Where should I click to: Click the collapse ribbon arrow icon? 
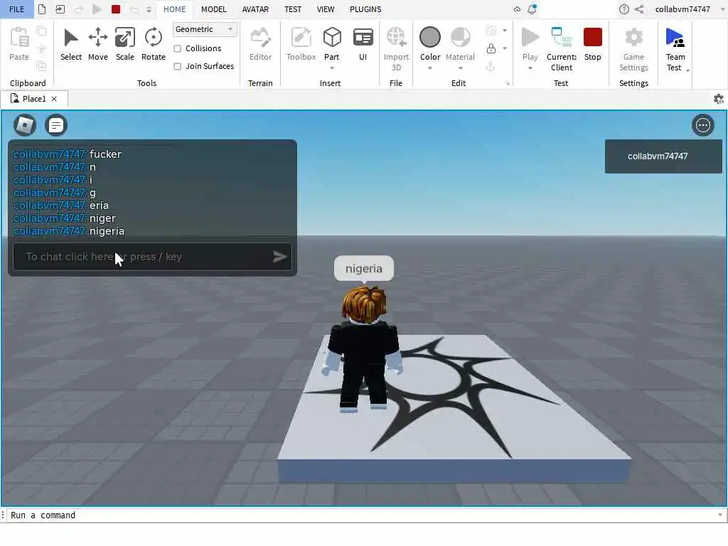pyautogui.click(x=517, y=9)
